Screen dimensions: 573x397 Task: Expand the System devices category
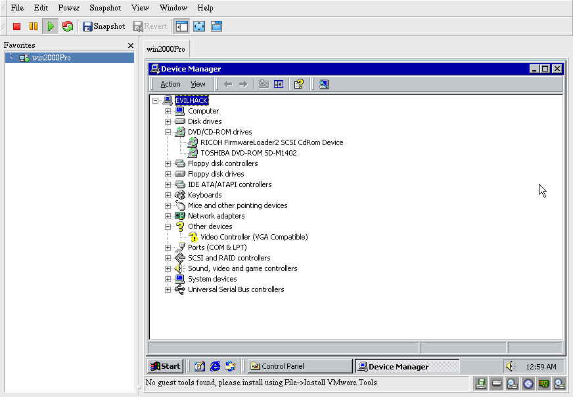point(168,279)
